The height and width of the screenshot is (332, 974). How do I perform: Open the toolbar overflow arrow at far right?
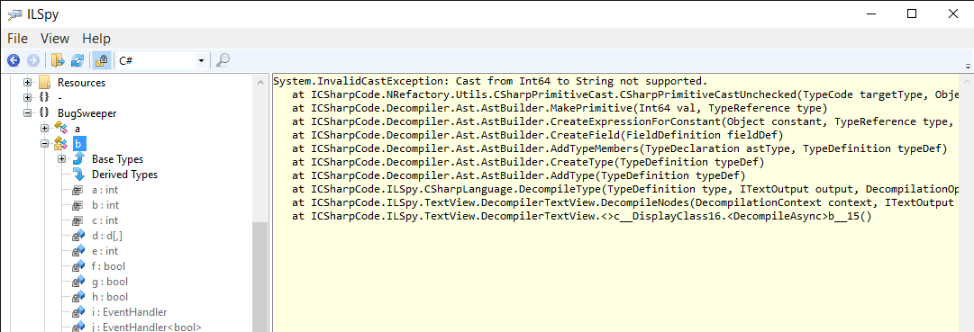click(x=968, y=66)
